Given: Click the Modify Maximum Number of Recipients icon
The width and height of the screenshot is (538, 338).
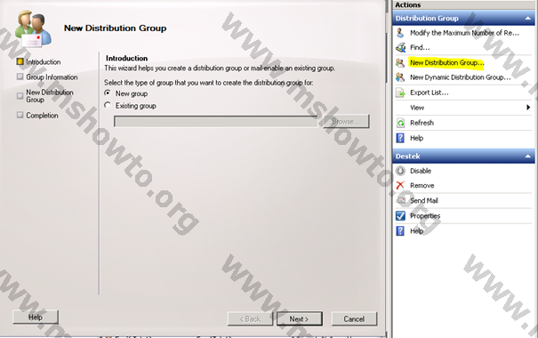Looking at the screenshot, I should tap(400, 33).
